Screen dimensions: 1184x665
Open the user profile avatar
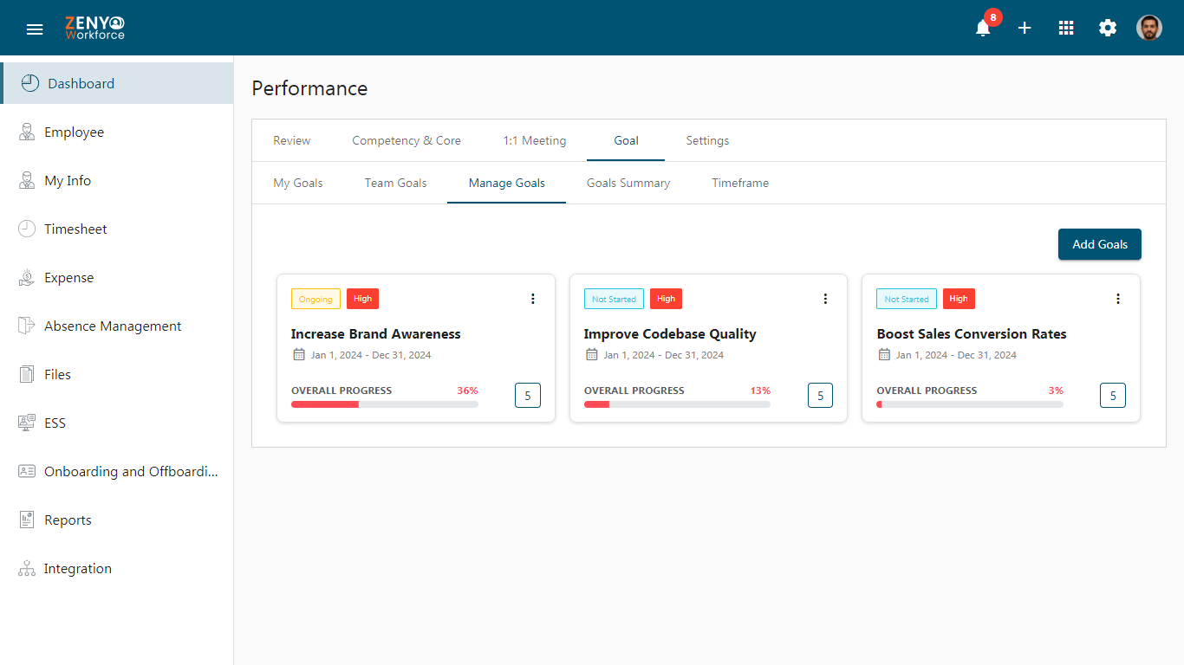point(1149,29)
